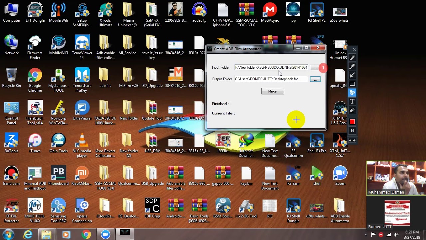Screen dimensions: 426x240
Task: Select the TeamViewer 14 icon
Action: click(x=82, y=47)
